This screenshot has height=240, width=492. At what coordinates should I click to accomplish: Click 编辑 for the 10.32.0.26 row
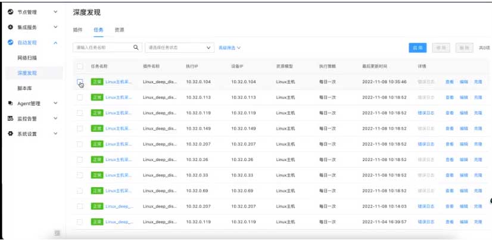464,160
